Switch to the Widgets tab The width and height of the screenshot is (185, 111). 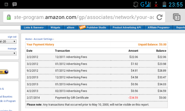pyautogui.click(x=55, y=27)
